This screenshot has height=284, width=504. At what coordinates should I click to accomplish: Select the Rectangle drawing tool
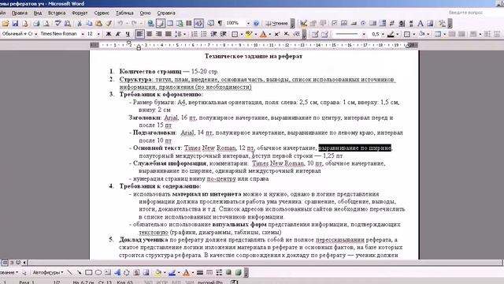click(89, 272)
